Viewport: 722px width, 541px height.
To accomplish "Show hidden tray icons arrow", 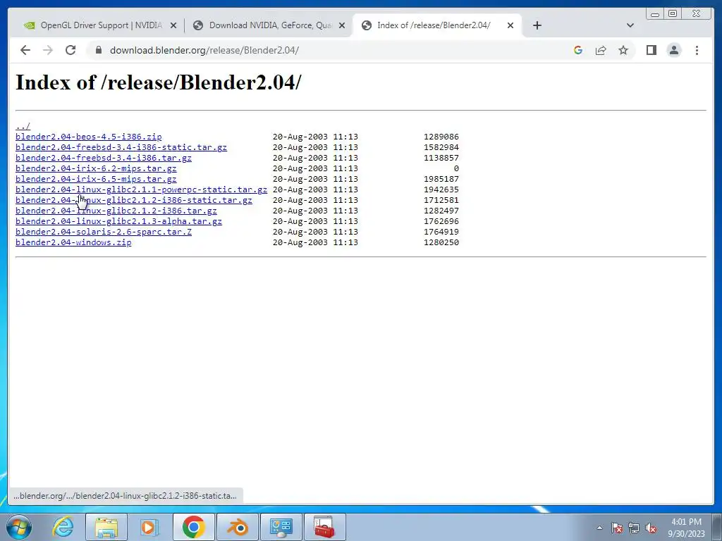I will pos(599,528).
